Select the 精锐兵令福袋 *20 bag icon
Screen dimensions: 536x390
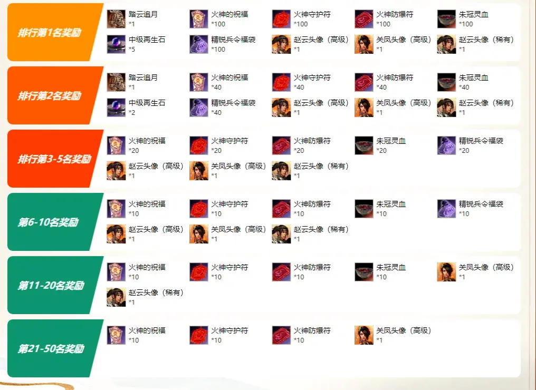pyautogui.click(x=446, y=145)
